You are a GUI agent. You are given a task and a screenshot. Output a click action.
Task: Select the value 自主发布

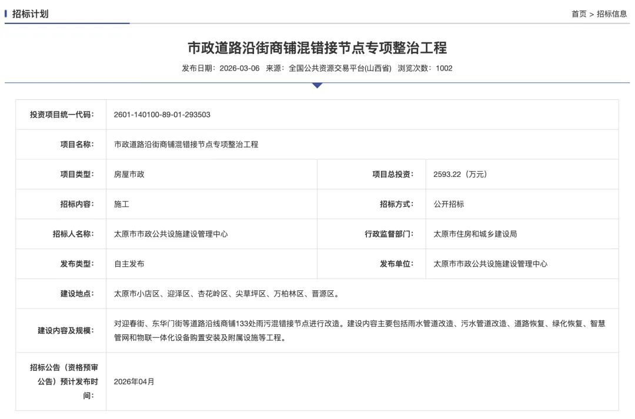pyautogui.click(x=129, y=264)
